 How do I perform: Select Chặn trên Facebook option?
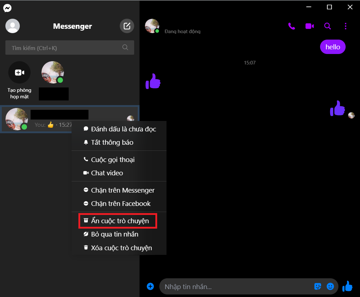(119, 204)
